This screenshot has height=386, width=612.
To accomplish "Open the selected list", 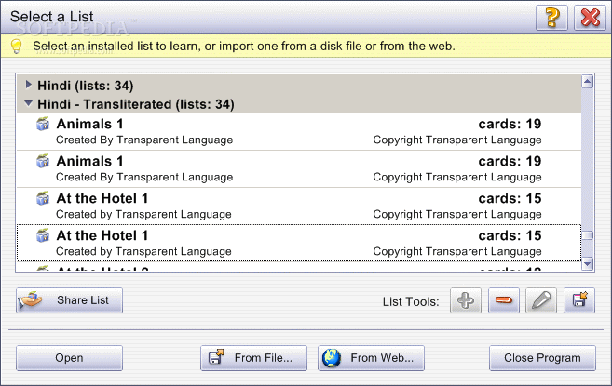I will (x=70, y=358).
